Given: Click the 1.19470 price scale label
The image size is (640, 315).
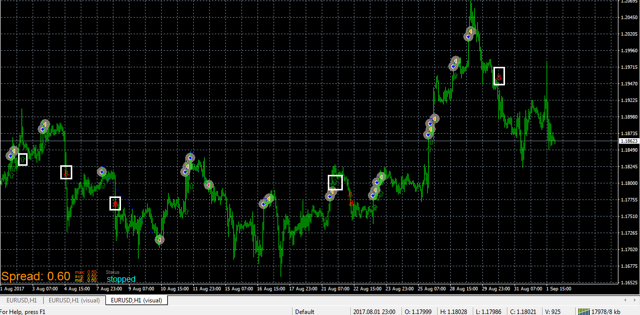Looking at the screenshot, I should click(x=629, y=83).
